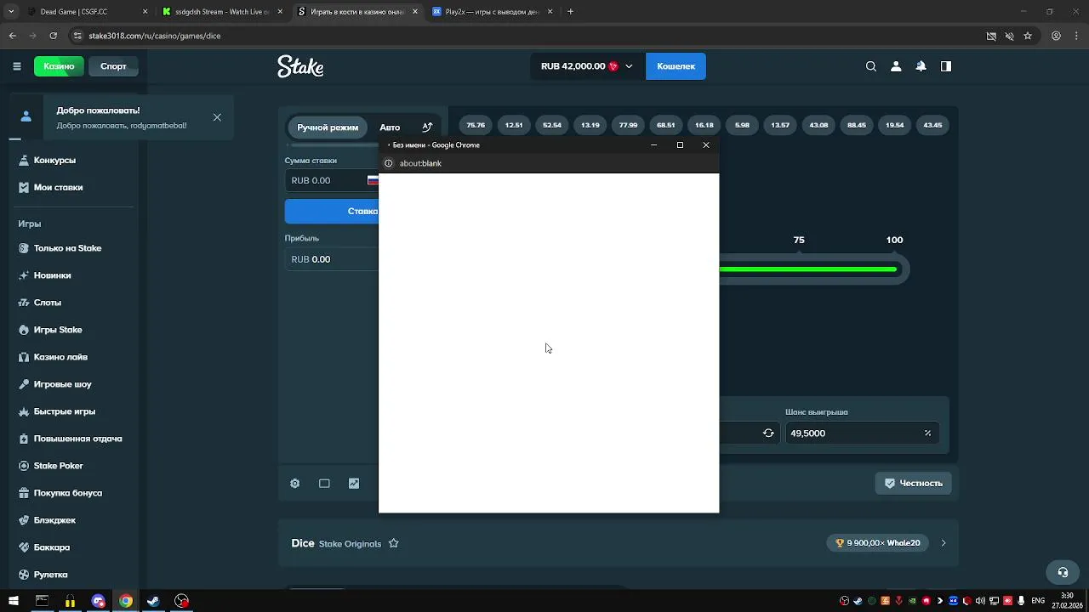This screenshot has width=1089, height=612.
Task: Open live statistics chart icon
Action: [x=354, y=484]
